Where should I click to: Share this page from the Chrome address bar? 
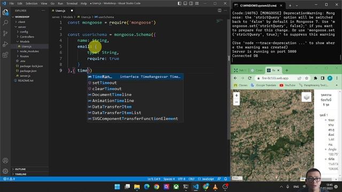click(x=299, y=78)
